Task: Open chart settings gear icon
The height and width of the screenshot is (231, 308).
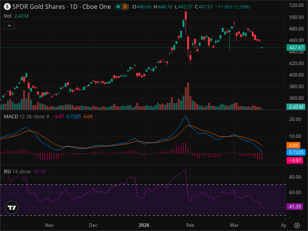Action: pos(297,225)
